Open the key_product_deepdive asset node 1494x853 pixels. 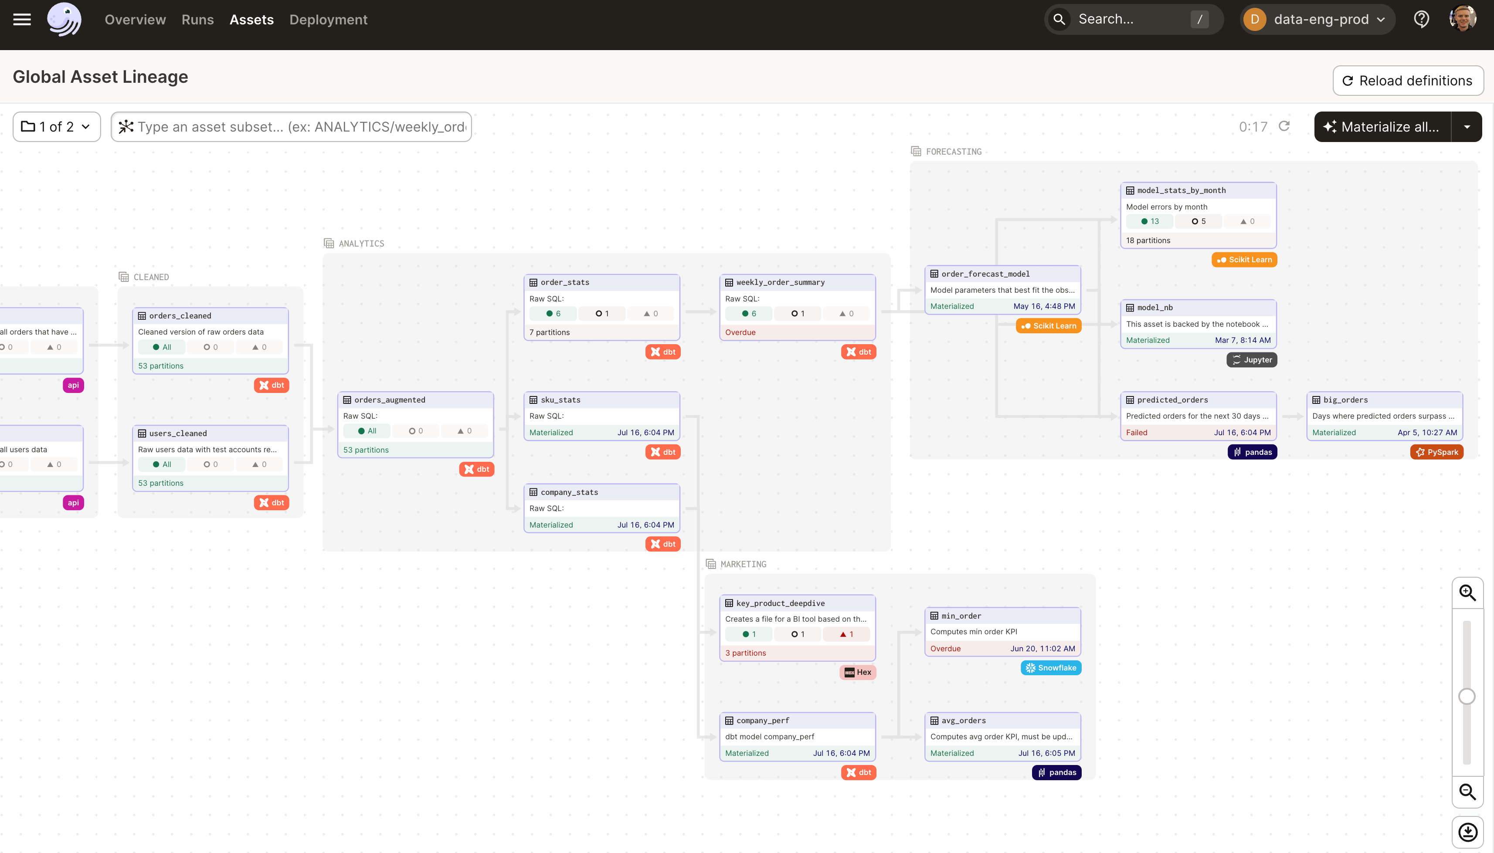click(797, 628)
